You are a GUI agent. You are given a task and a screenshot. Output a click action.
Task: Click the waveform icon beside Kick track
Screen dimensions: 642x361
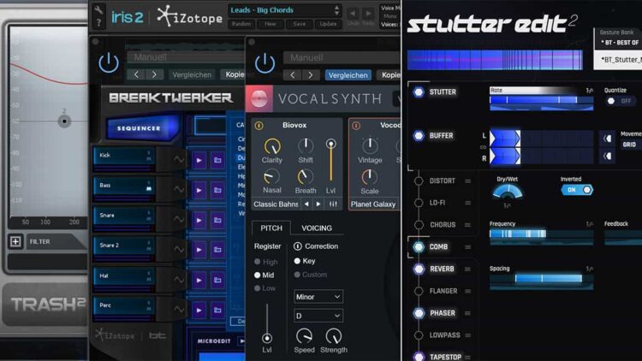[179, 159]
